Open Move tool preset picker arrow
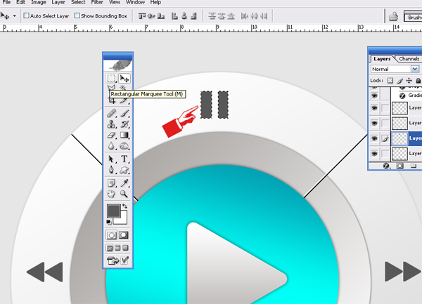 [15, 16]
